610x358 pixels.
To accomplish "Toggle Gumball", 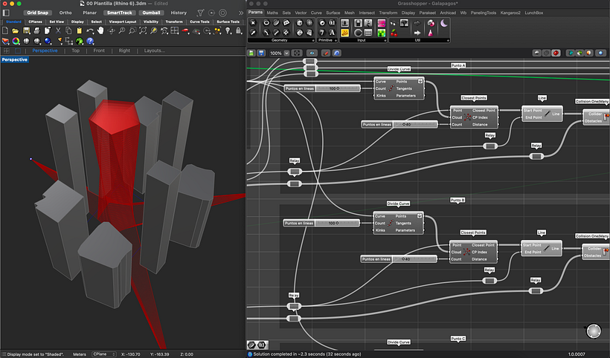I will (x=151, y=13).
